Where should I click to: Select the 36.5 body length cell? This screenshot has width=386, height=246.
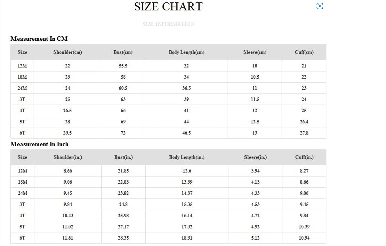[186, 88]
